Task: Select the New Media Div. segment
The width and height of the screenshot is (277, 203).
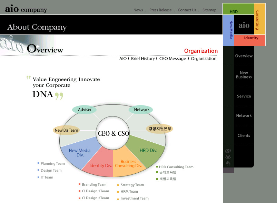Action: coord(79,153)
